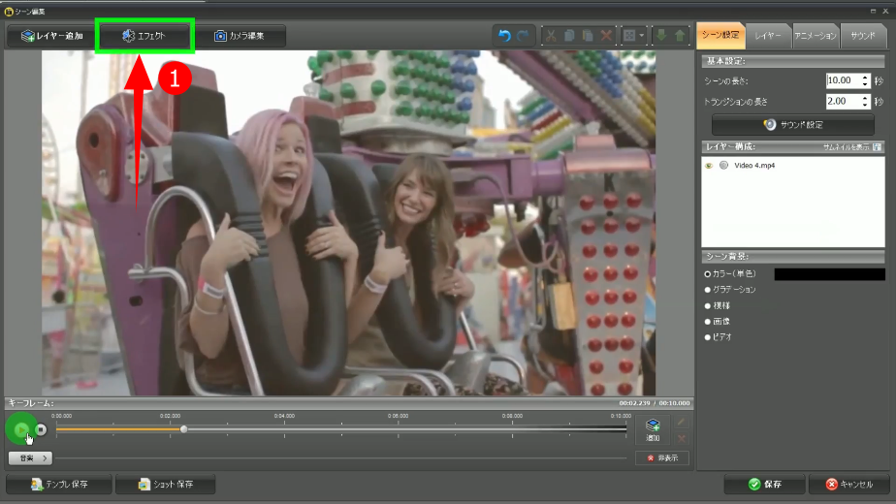Click the black background color swatch
Image resolution: width=896 pixels, height=504 pixels.
pyautogui.click(x=828, y=274)
